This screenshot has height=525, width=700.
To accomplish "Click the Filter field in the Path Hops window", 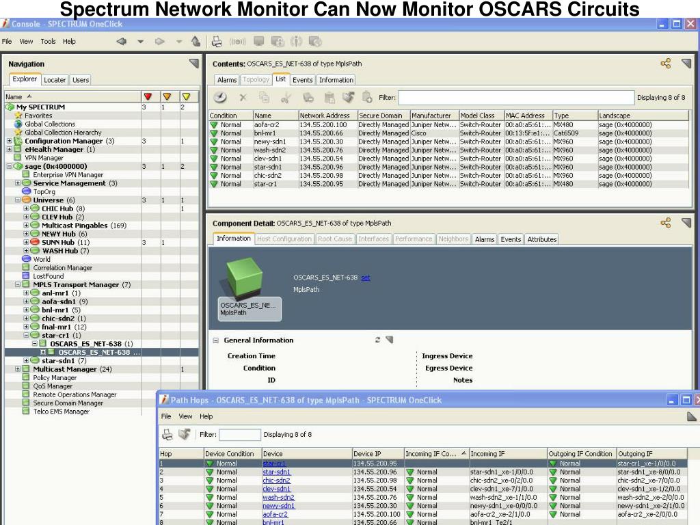I will click(x=240, y=434).
